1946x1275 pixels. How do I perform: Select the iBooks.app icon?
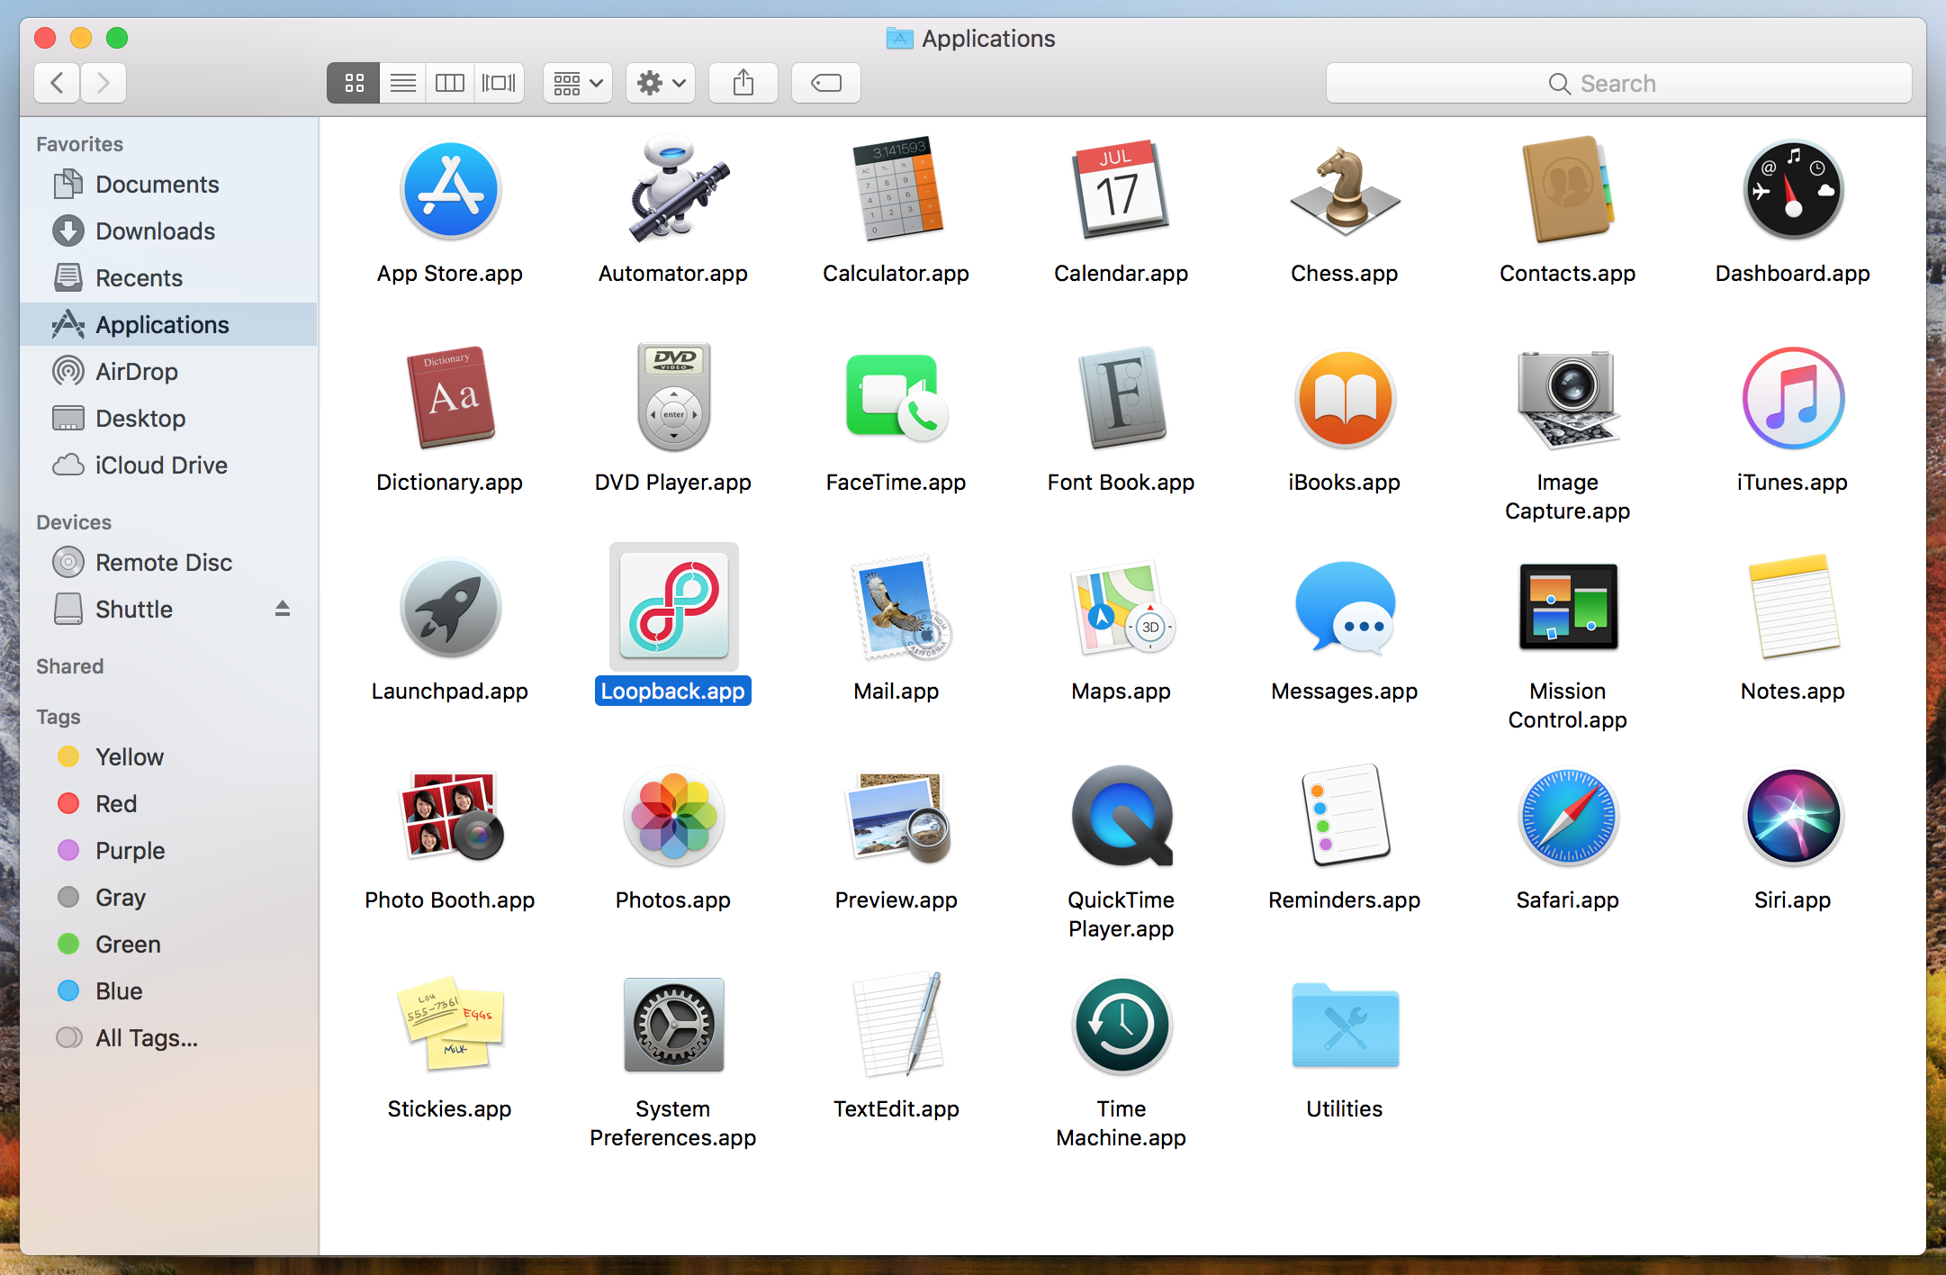click(1345, 398)
